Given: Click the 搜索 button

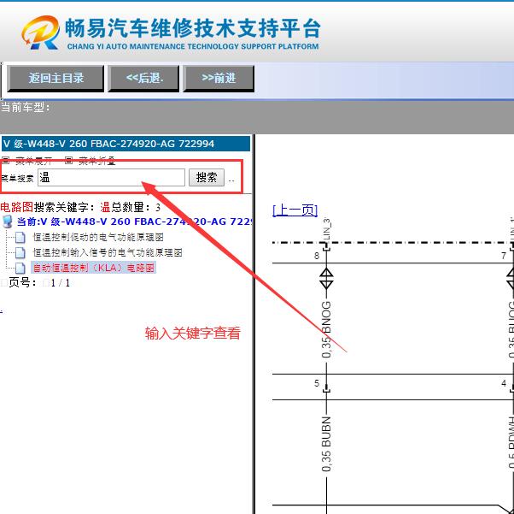Looking at the screenshot, I should pos(207,178).
